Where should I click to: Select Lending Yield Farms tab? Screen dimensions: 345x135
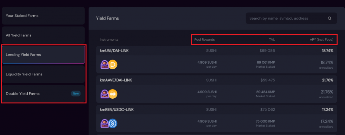pos(43,55)
